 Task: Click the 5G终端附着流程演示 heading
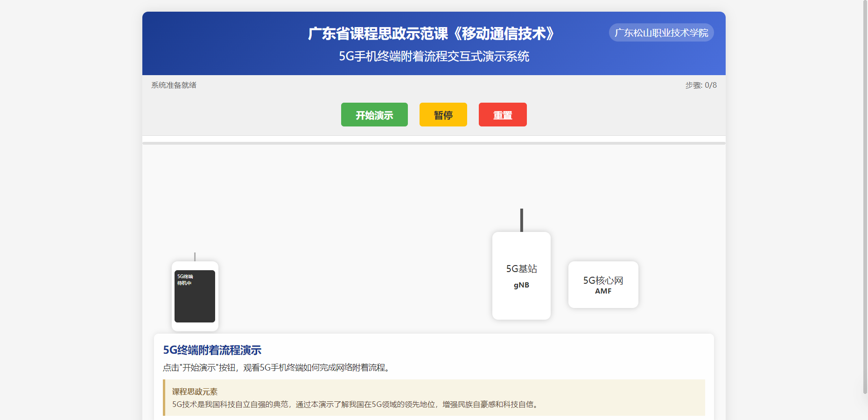(212, 350)
